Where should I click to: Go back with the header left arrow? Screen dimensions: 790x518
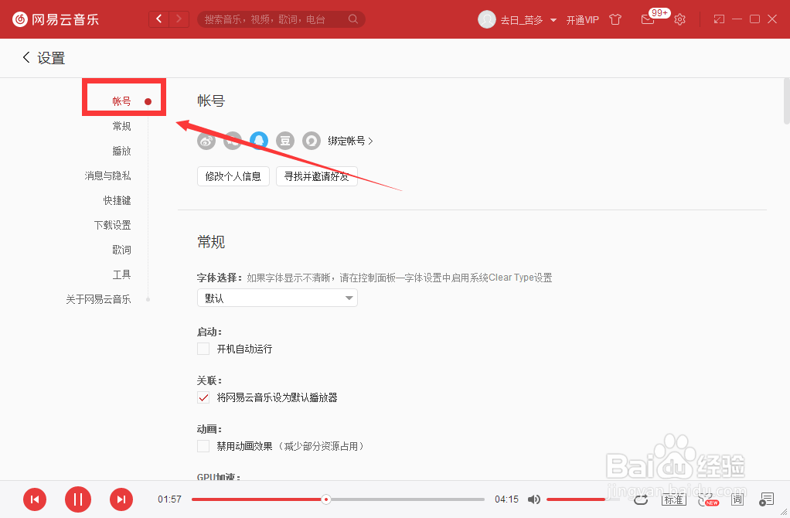tap(159, 19)
